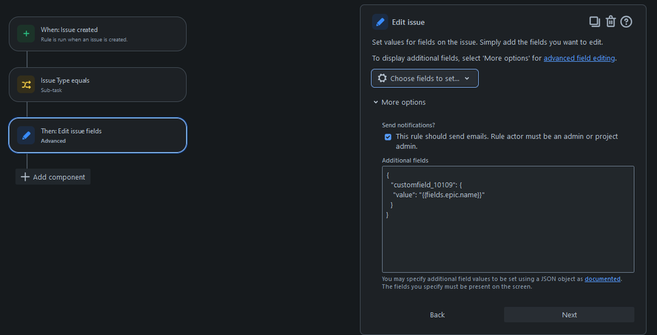Image resolution: width=657 pixels, height=335 pixels.
Task: Uncheck the send emails checkbox
Action: point(388,137)
